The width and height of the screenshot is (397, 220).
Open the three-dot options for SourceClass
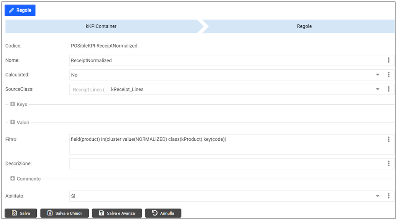tap(388, 89)
